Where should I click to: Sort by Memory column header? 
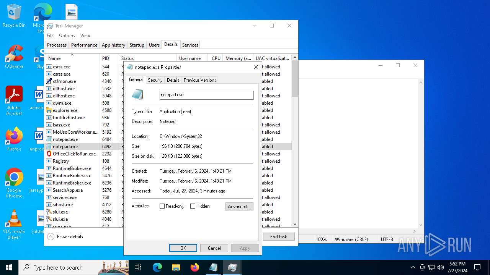point(238,58)
